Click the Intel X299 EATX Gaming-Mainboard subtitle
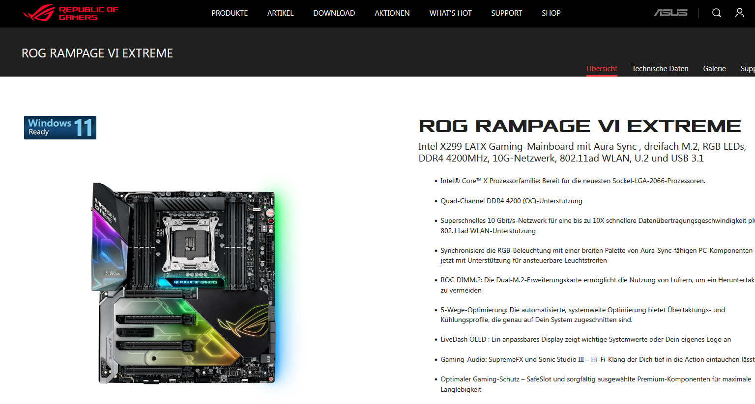This screenshot has width=755, height=404. pos(582,152)
